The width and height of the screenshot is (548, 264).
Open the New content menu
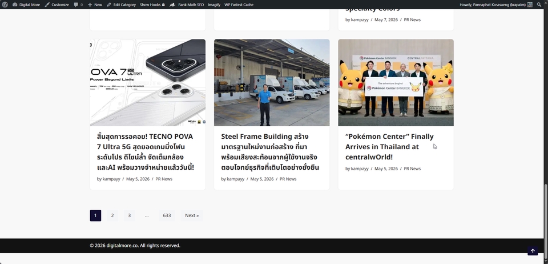coord(95,5)
